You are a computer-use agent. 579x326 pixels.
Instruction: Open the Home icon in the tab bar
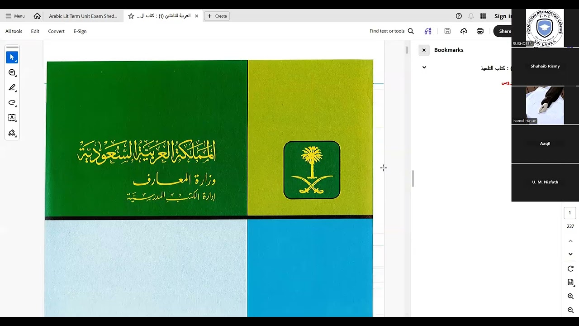[37, 16]
